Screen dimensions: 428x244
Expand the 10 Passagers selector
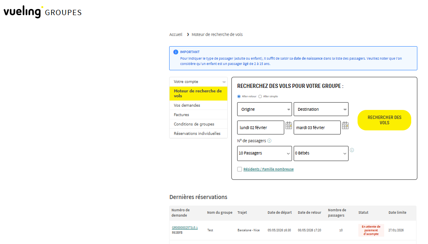tap(264, 153)
